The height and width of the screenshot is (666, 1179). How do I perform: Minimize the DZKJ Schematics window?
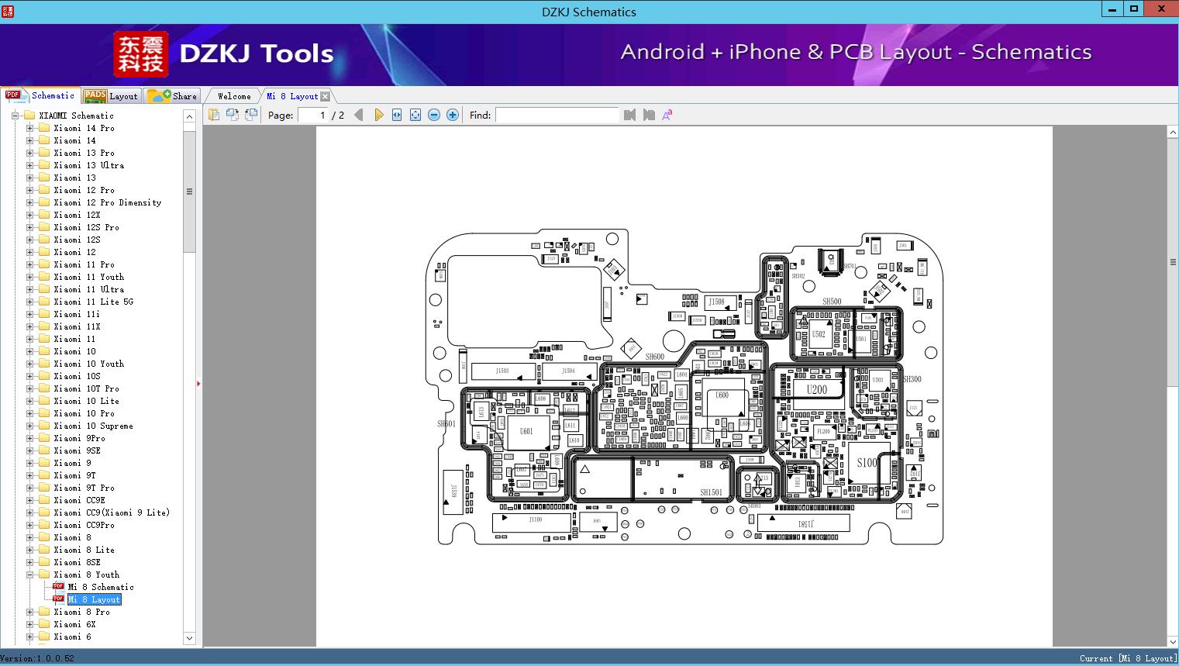[1112, 9]
